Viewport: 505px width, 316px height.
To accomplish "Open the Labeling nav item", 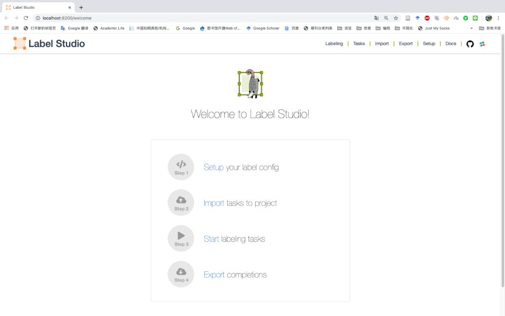I will coord(334,44).
